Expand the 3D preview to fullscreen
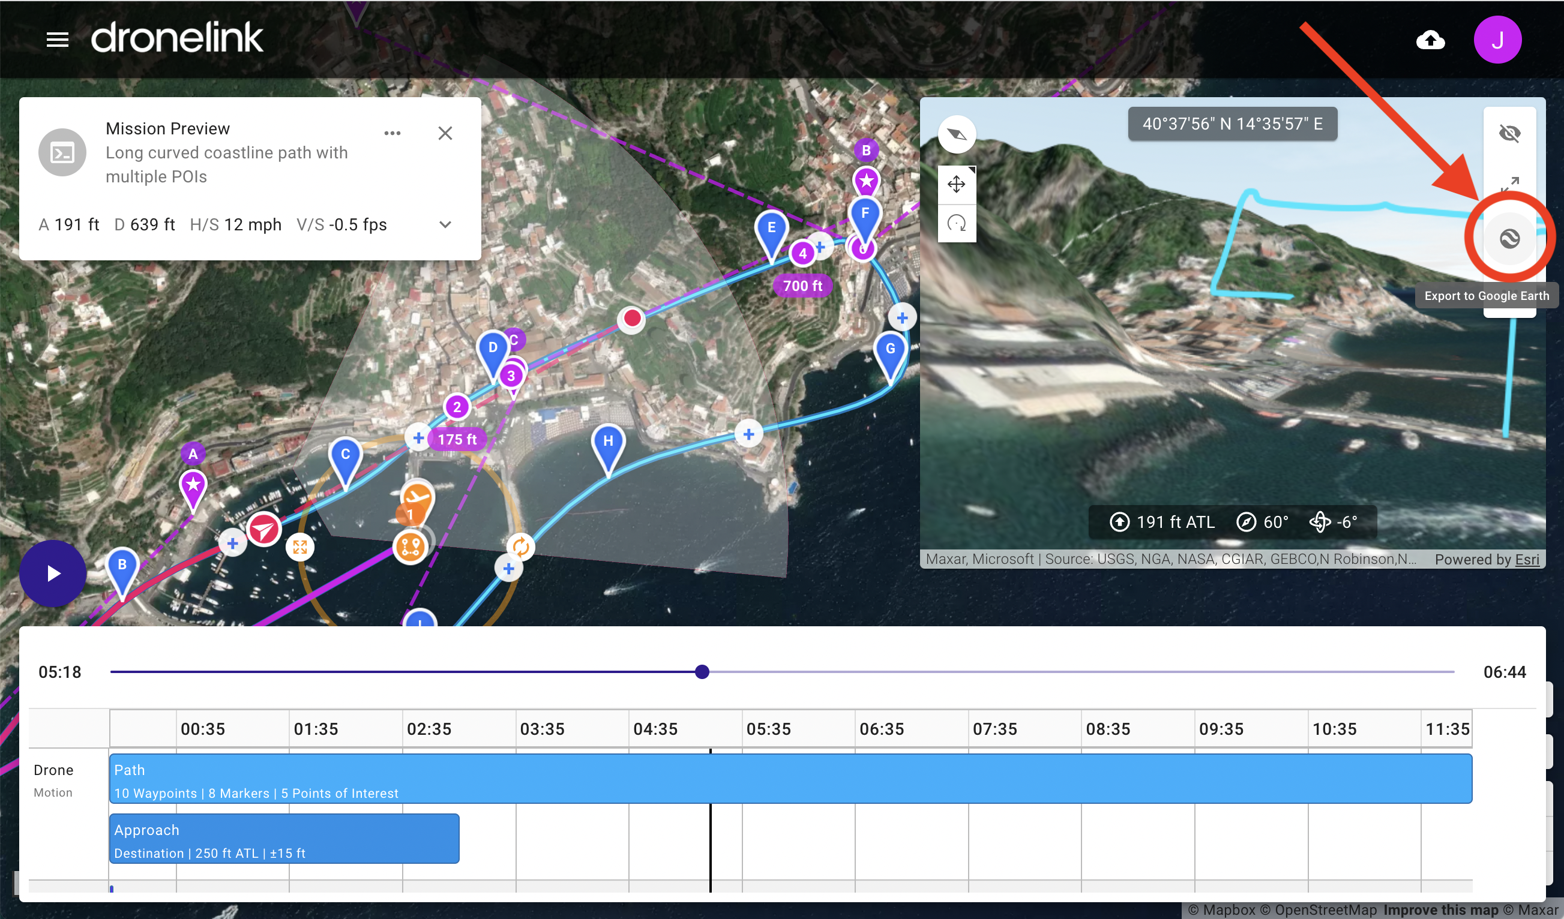1564x919 pixels. point(1509,184)
